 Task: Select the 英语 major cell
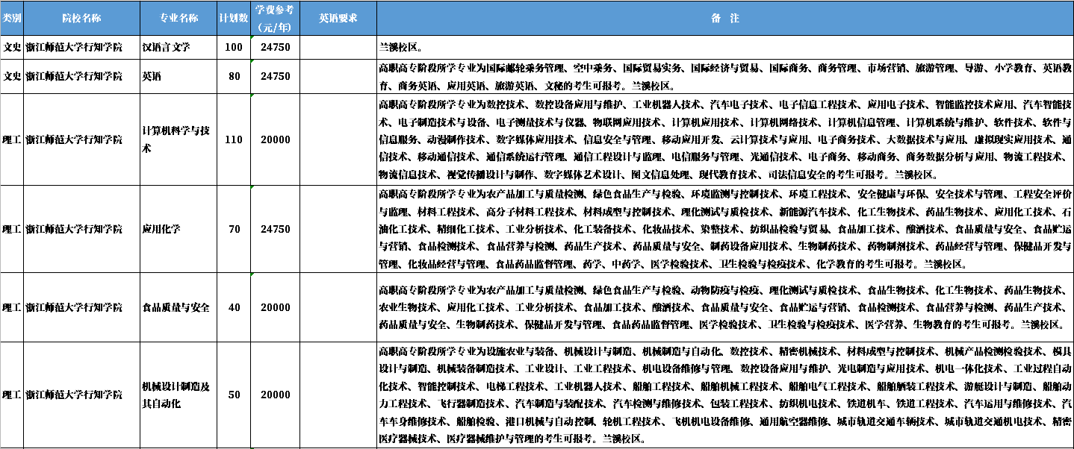pyautogui.click(x=179, y=76)
